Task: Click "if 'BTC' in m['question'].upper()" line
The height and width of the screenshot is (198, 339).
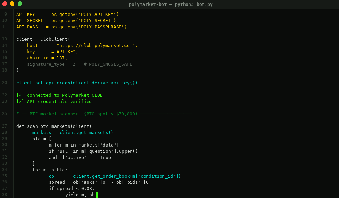Action: (93, 151)
